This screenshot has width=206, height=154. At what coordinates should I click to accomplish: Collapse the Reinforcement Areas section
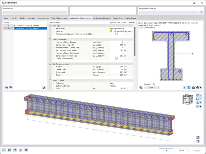tap(50, 64)
